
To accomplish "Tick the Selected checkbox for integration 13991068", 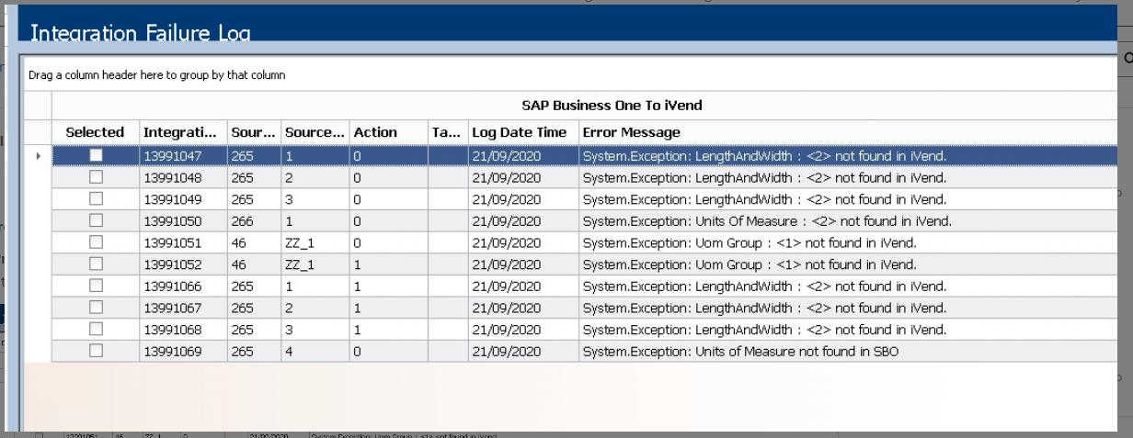I will [96, 329].
